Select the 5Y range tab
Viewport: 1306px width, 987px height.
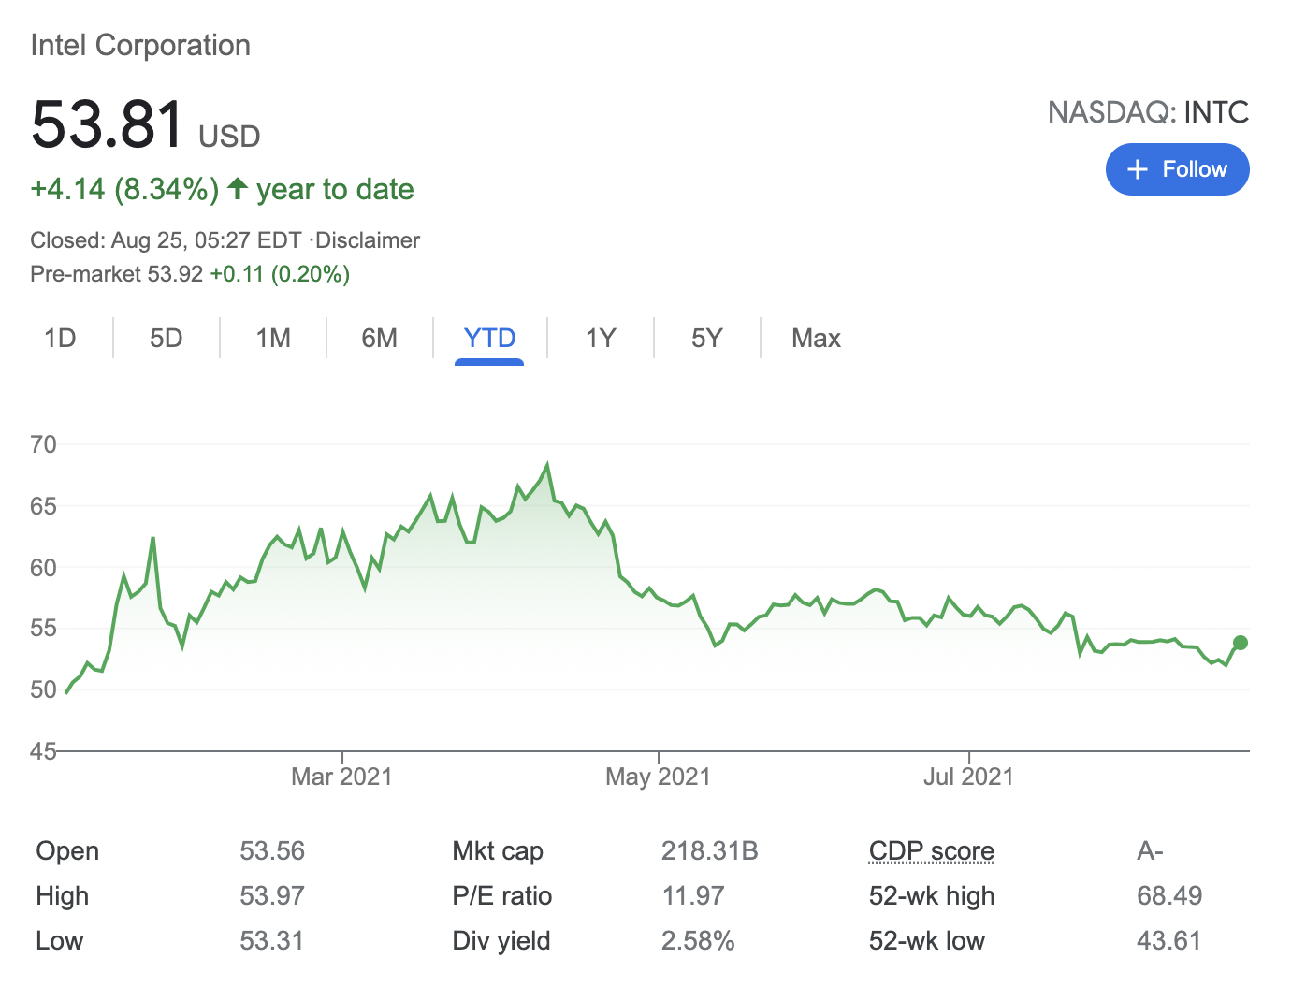coord(707,338)
